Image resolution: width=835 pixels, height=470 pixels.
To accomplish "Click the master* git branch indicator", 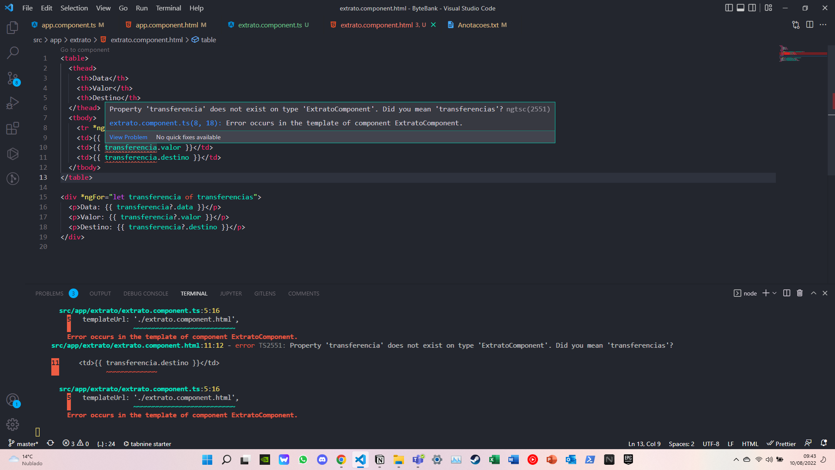I will 23,443.
